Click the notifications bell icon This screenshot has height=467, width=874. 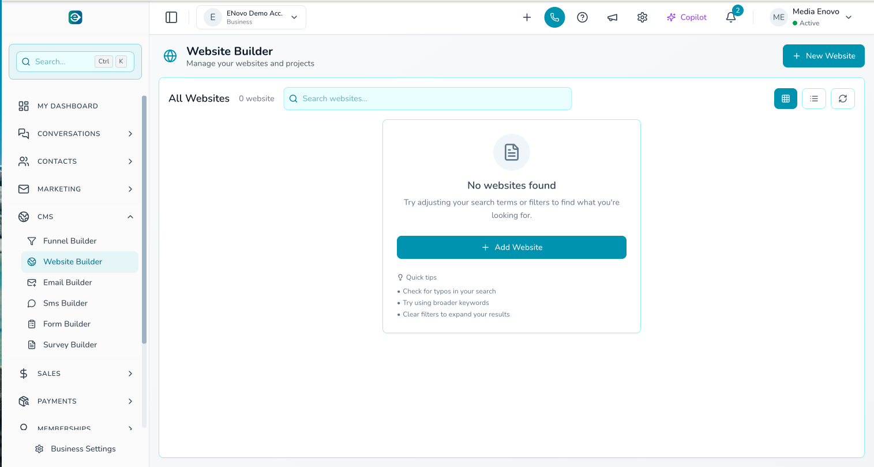[x=730, y=18]
